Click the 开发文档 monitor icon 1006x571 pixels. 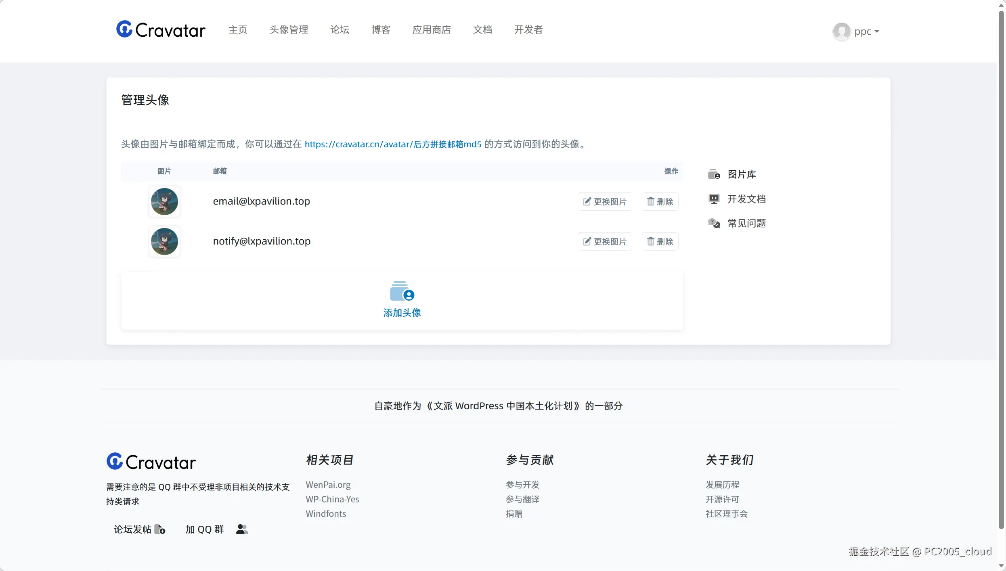pyautogui.click(x=714, y=199)
